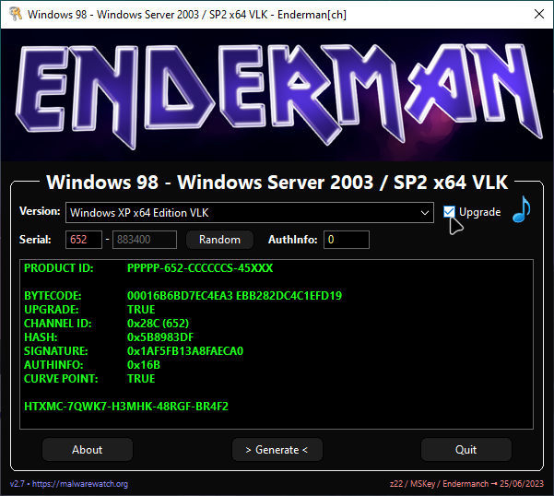Screen dimensions: 554x496
Task: Click the key icon in the title bar
Action: coord(15,14)
